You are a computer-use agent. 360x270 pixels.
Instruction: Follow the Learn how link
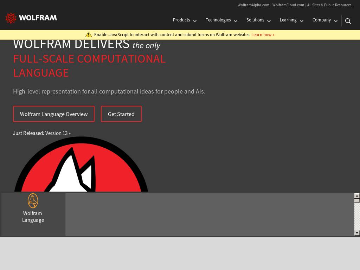(x=263, y=34)
